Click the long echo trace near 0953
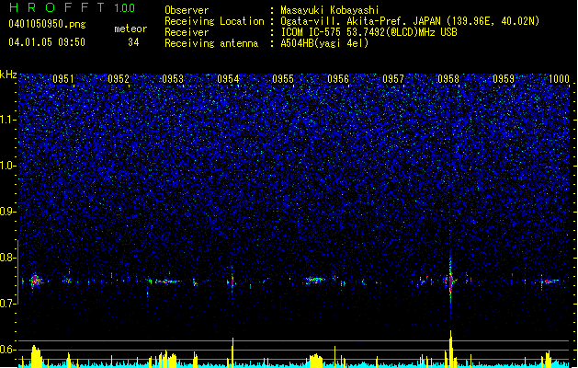Screen dimensions: 578x368 [166, 282]
